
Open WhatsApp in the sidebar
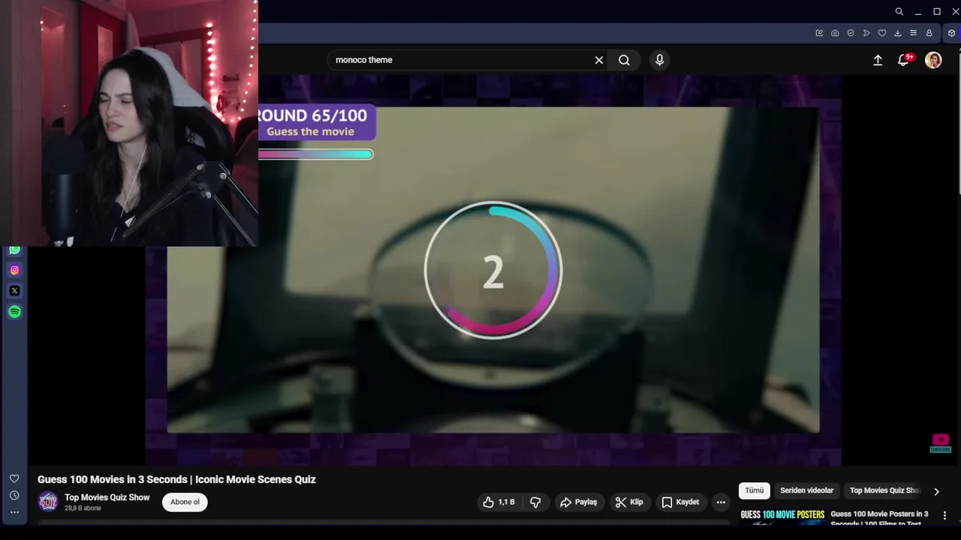(x=14, y=250)
